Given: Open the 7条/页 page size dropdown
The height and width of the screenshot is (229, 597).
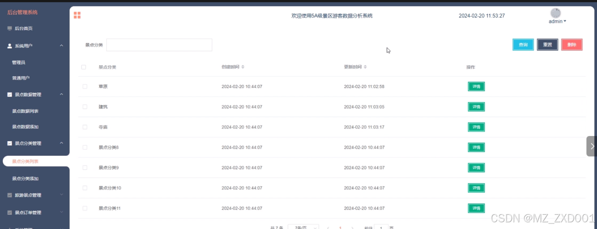Looking at the screenshot, I should click(x=303, y=227).
